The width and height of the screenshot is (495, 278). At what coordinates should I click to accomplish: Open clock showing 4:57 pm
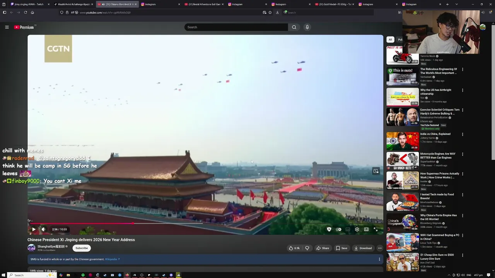[x=478, y=275]
